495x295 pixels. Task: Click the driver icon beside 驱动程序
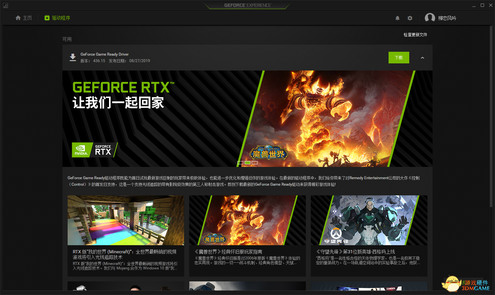(x=47, y=18)
